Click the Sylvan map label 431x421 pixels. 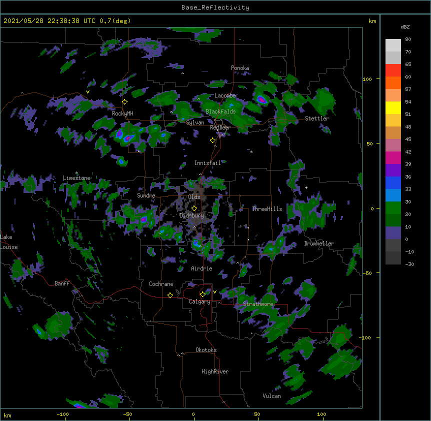(195, 122)
